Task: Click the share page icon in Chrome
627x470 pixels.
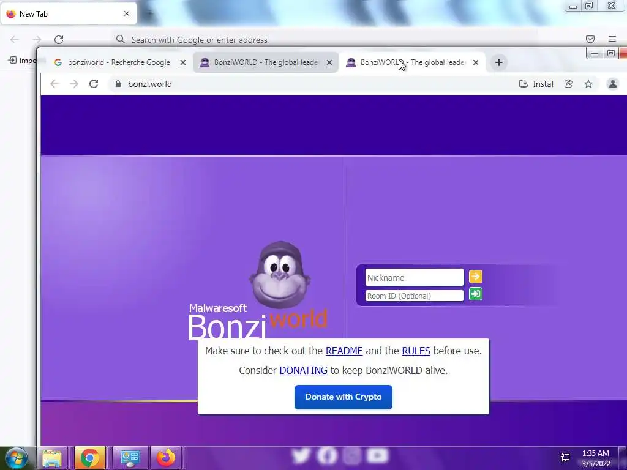Action: click(569, 84)
